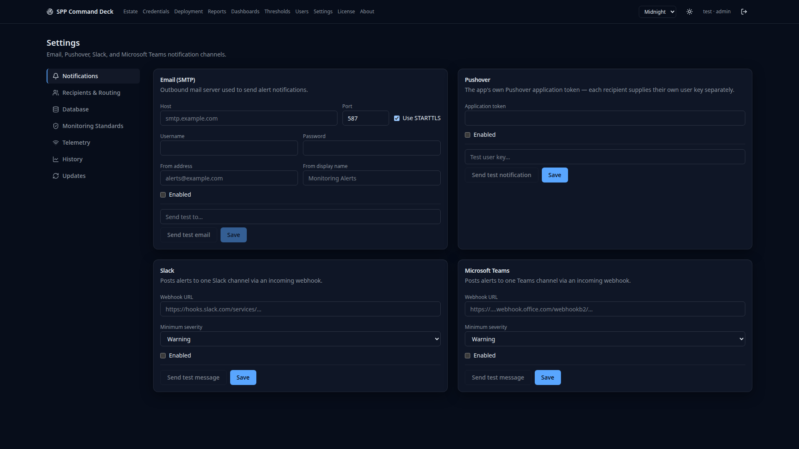Click the Microsoft Teams Webhook URL field

tap(605, 309)
